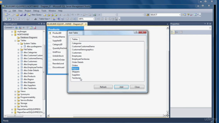Click the Execute play arrow icon
Image resolution: width=219 pixels, height=123 pixels.
point(99,15)
